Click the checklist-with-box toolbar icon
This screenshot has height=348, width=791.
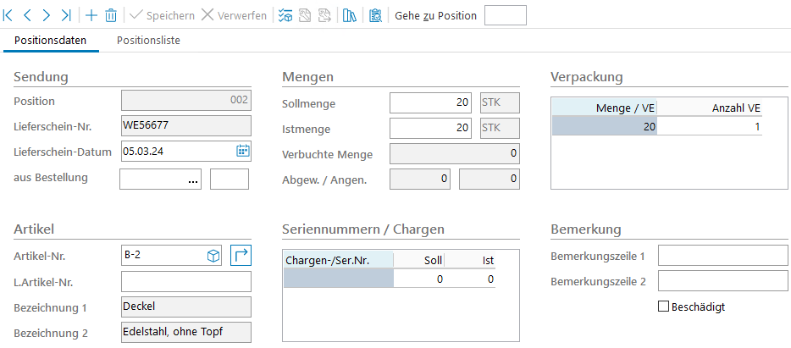coord(285,15)
